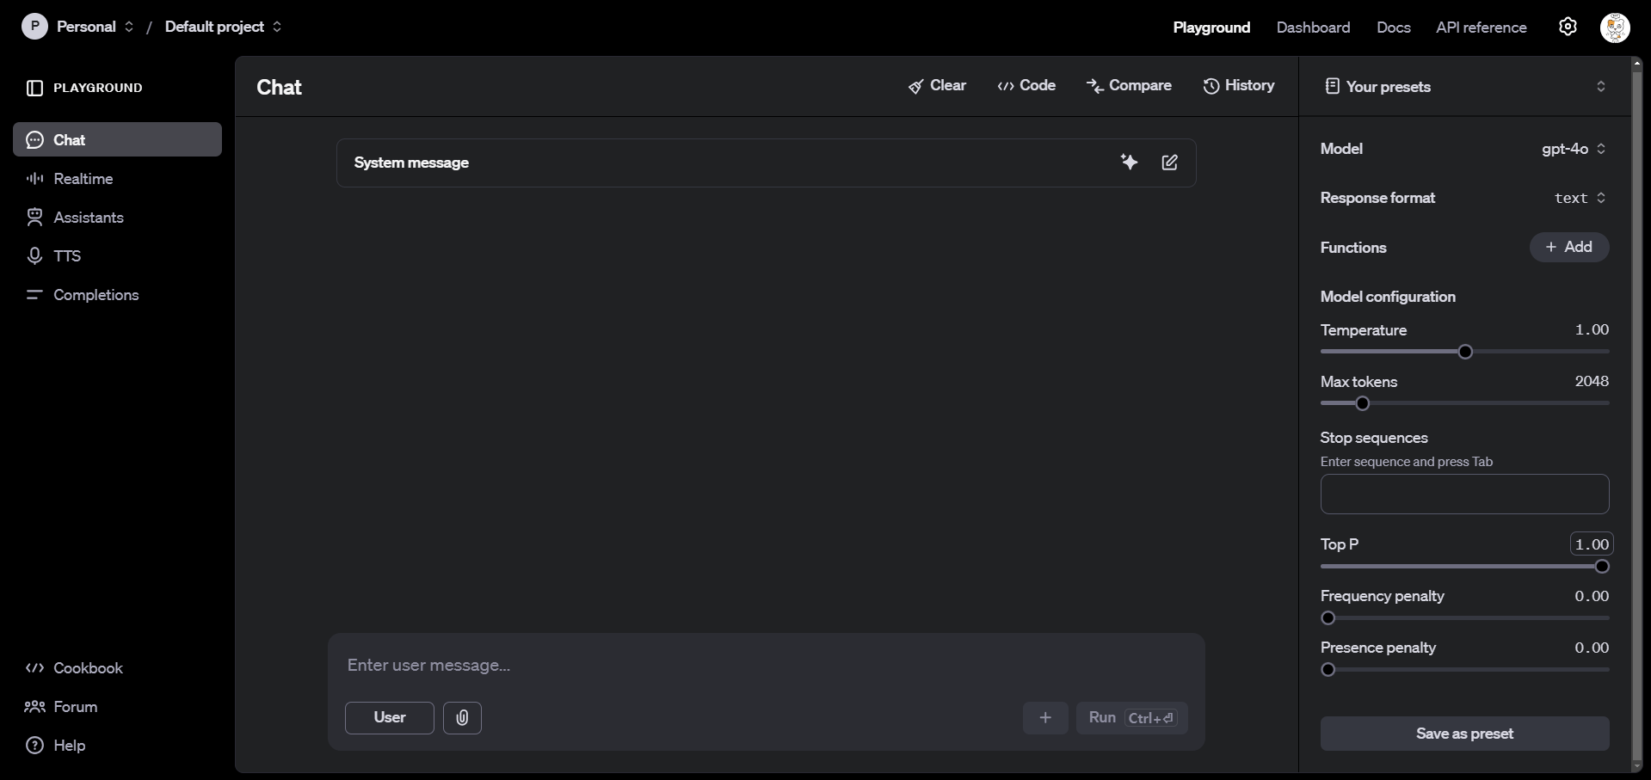Open the API reference tab

[1481, 28]
